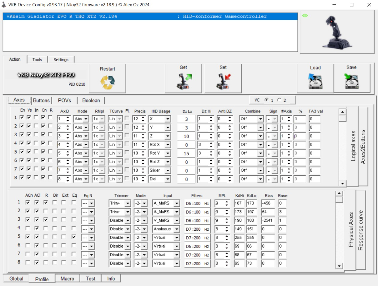Switch to the Global bottom tab
The image size is (378, 286).
click(x=16, y=279)
